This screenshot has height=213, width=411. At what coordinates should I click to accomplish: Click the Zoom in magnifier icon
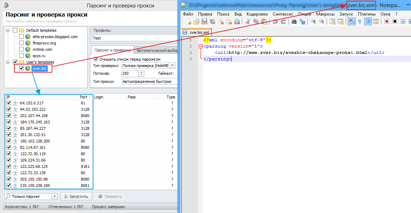click(313, 22)
